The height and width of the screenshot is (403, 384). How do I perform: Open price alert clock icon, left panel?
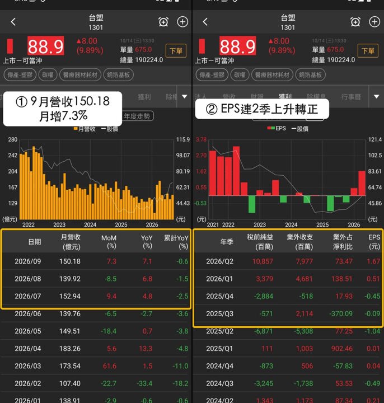163,22
